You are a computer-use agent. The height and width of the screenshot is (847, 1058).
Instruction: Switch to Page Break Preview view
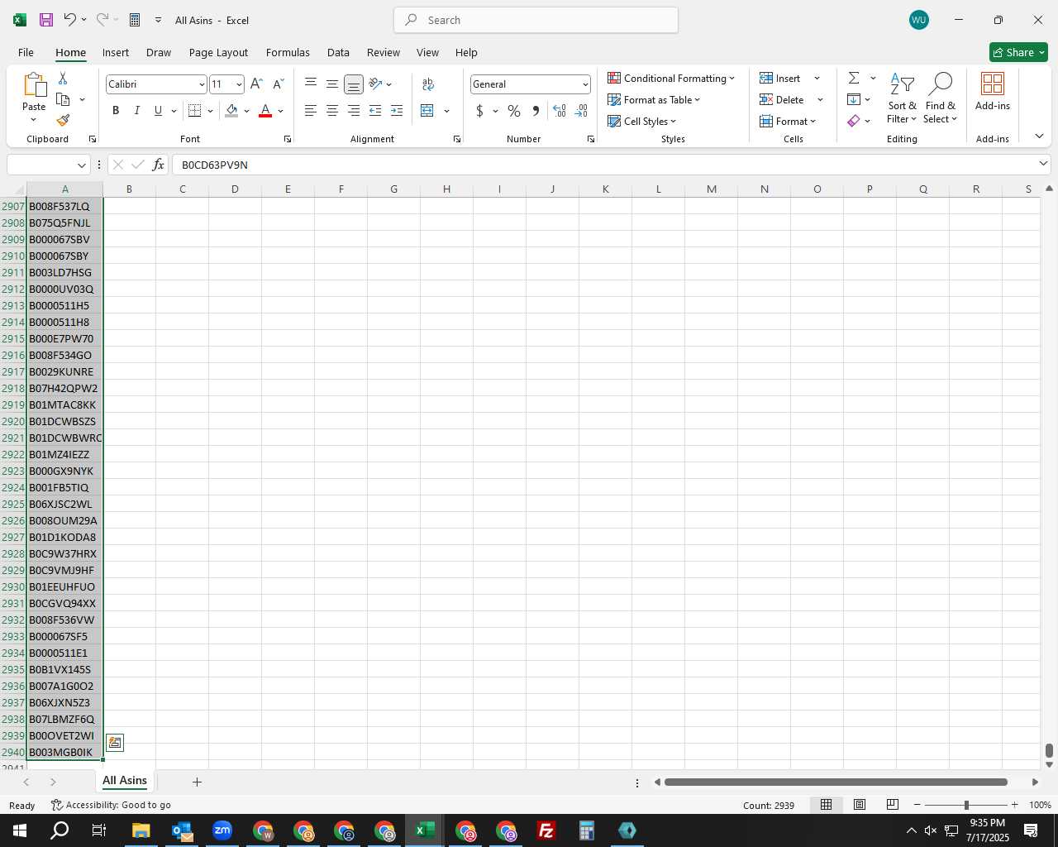point(892,805)
